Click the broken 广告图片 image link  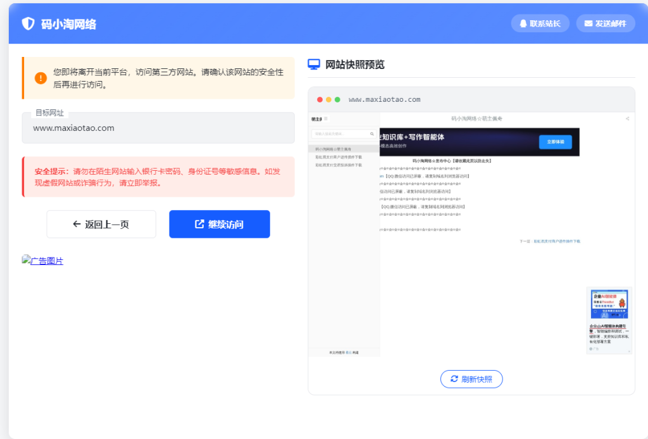click(42, 261)
